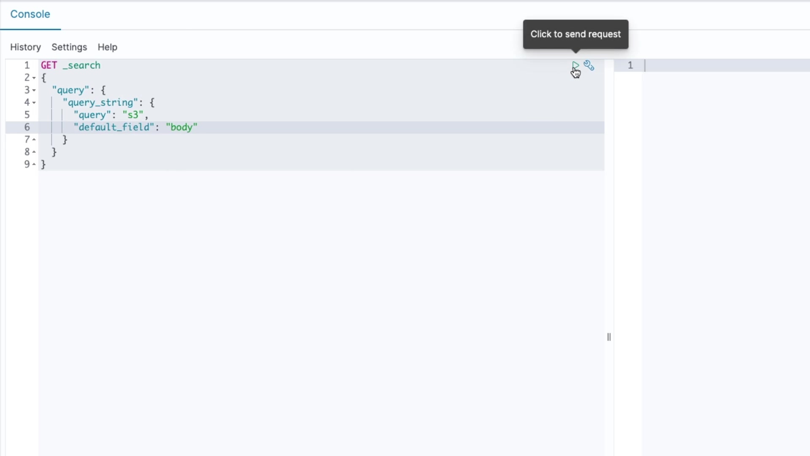Open the Settings menu item
The height and width of the screenshot is (456, 810).
click(x=69, y=47)
